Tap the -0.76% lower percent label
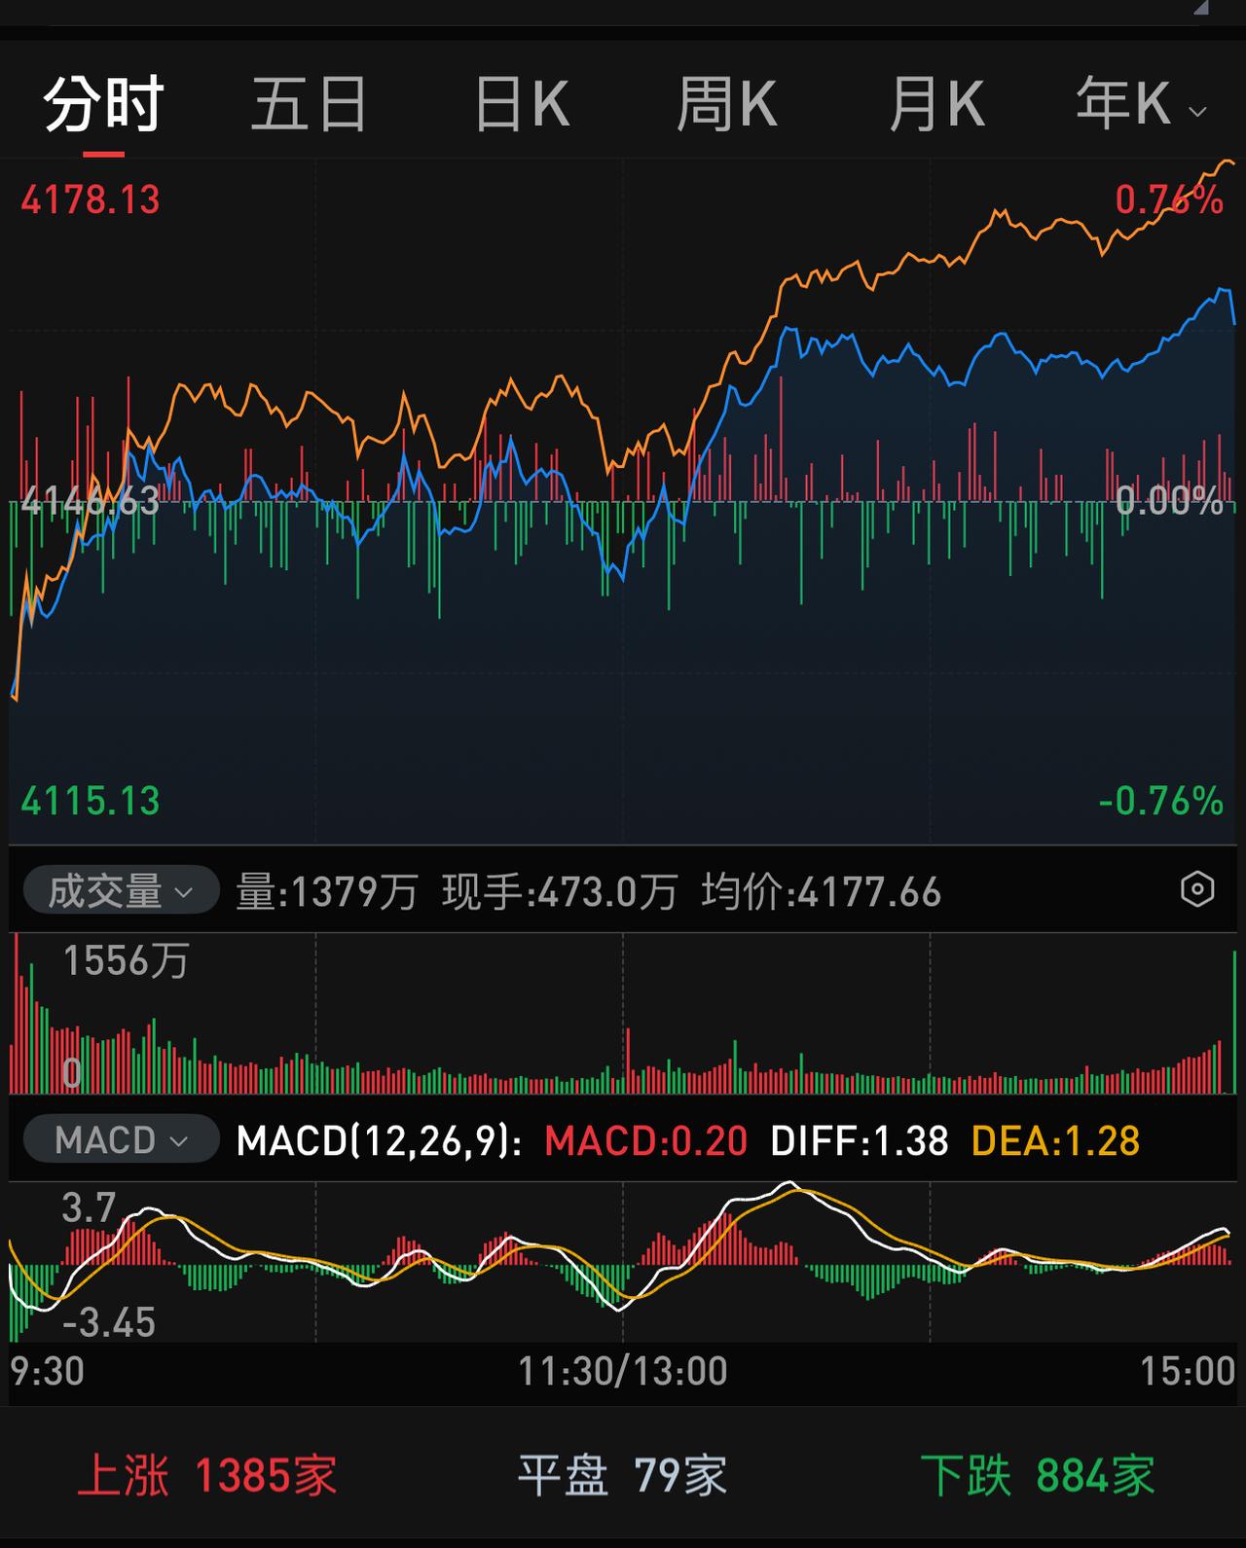1246x1548 pixels. pos(1160,802)
